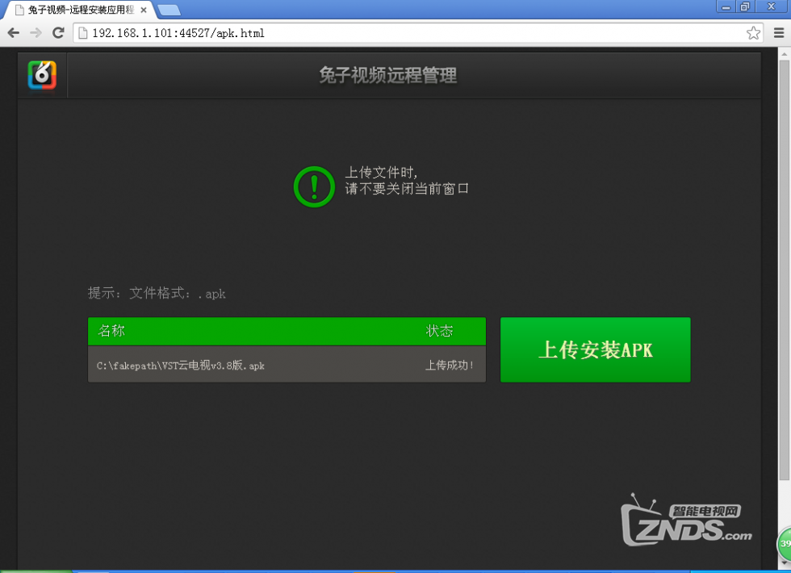Click the restore window button
The width and height of the screenshot is (791, 573).
744,6
